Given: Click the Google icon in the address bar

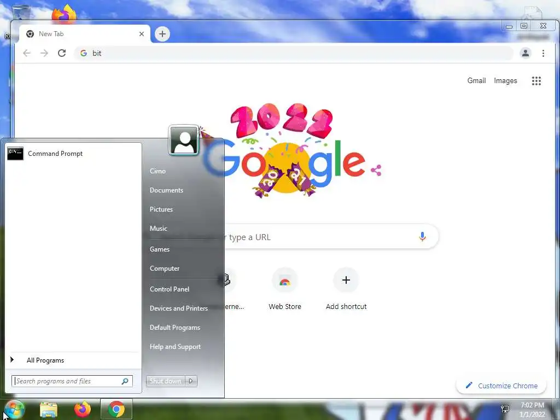Looking at the screenshot, I should point(84,53).
